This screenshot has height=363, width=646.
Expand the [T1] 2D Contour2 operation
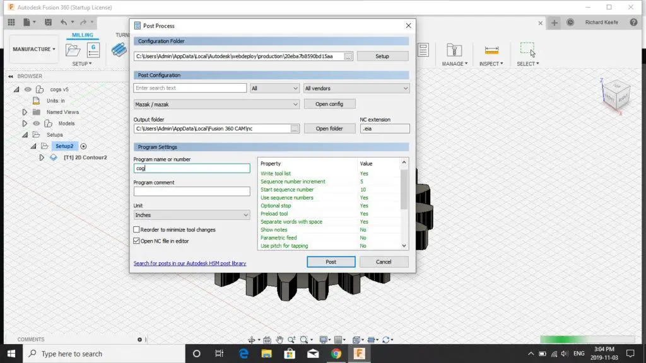[x=42, y=157]
